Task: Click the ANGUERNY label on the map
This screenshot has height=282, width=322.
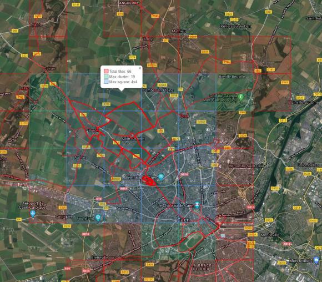Action: (129, 3)
